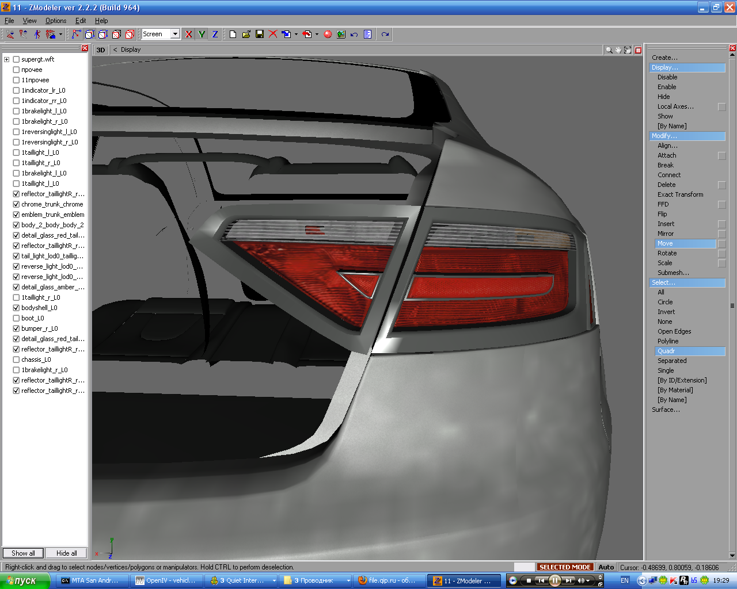Open the dropdown arrow beside polygons level icon
Screen dimensions: 737x589
pos(60,35)
